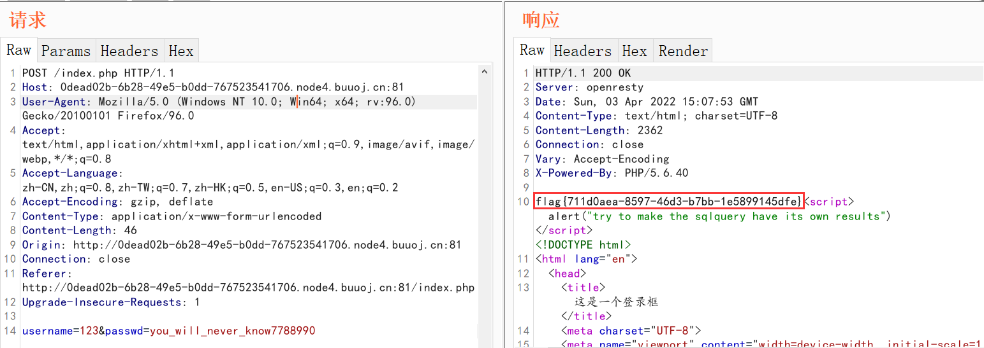The width and height of the screenshot is (984, 348).
Task: Click the flag{711d0aea...} text
Action: pos(668,201)
